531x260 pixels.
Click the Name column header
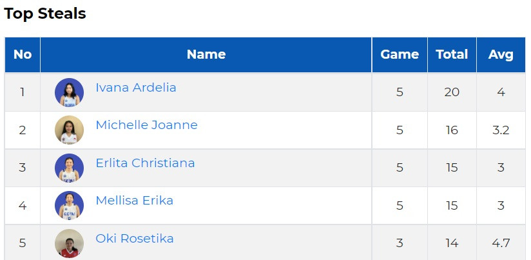206,55
